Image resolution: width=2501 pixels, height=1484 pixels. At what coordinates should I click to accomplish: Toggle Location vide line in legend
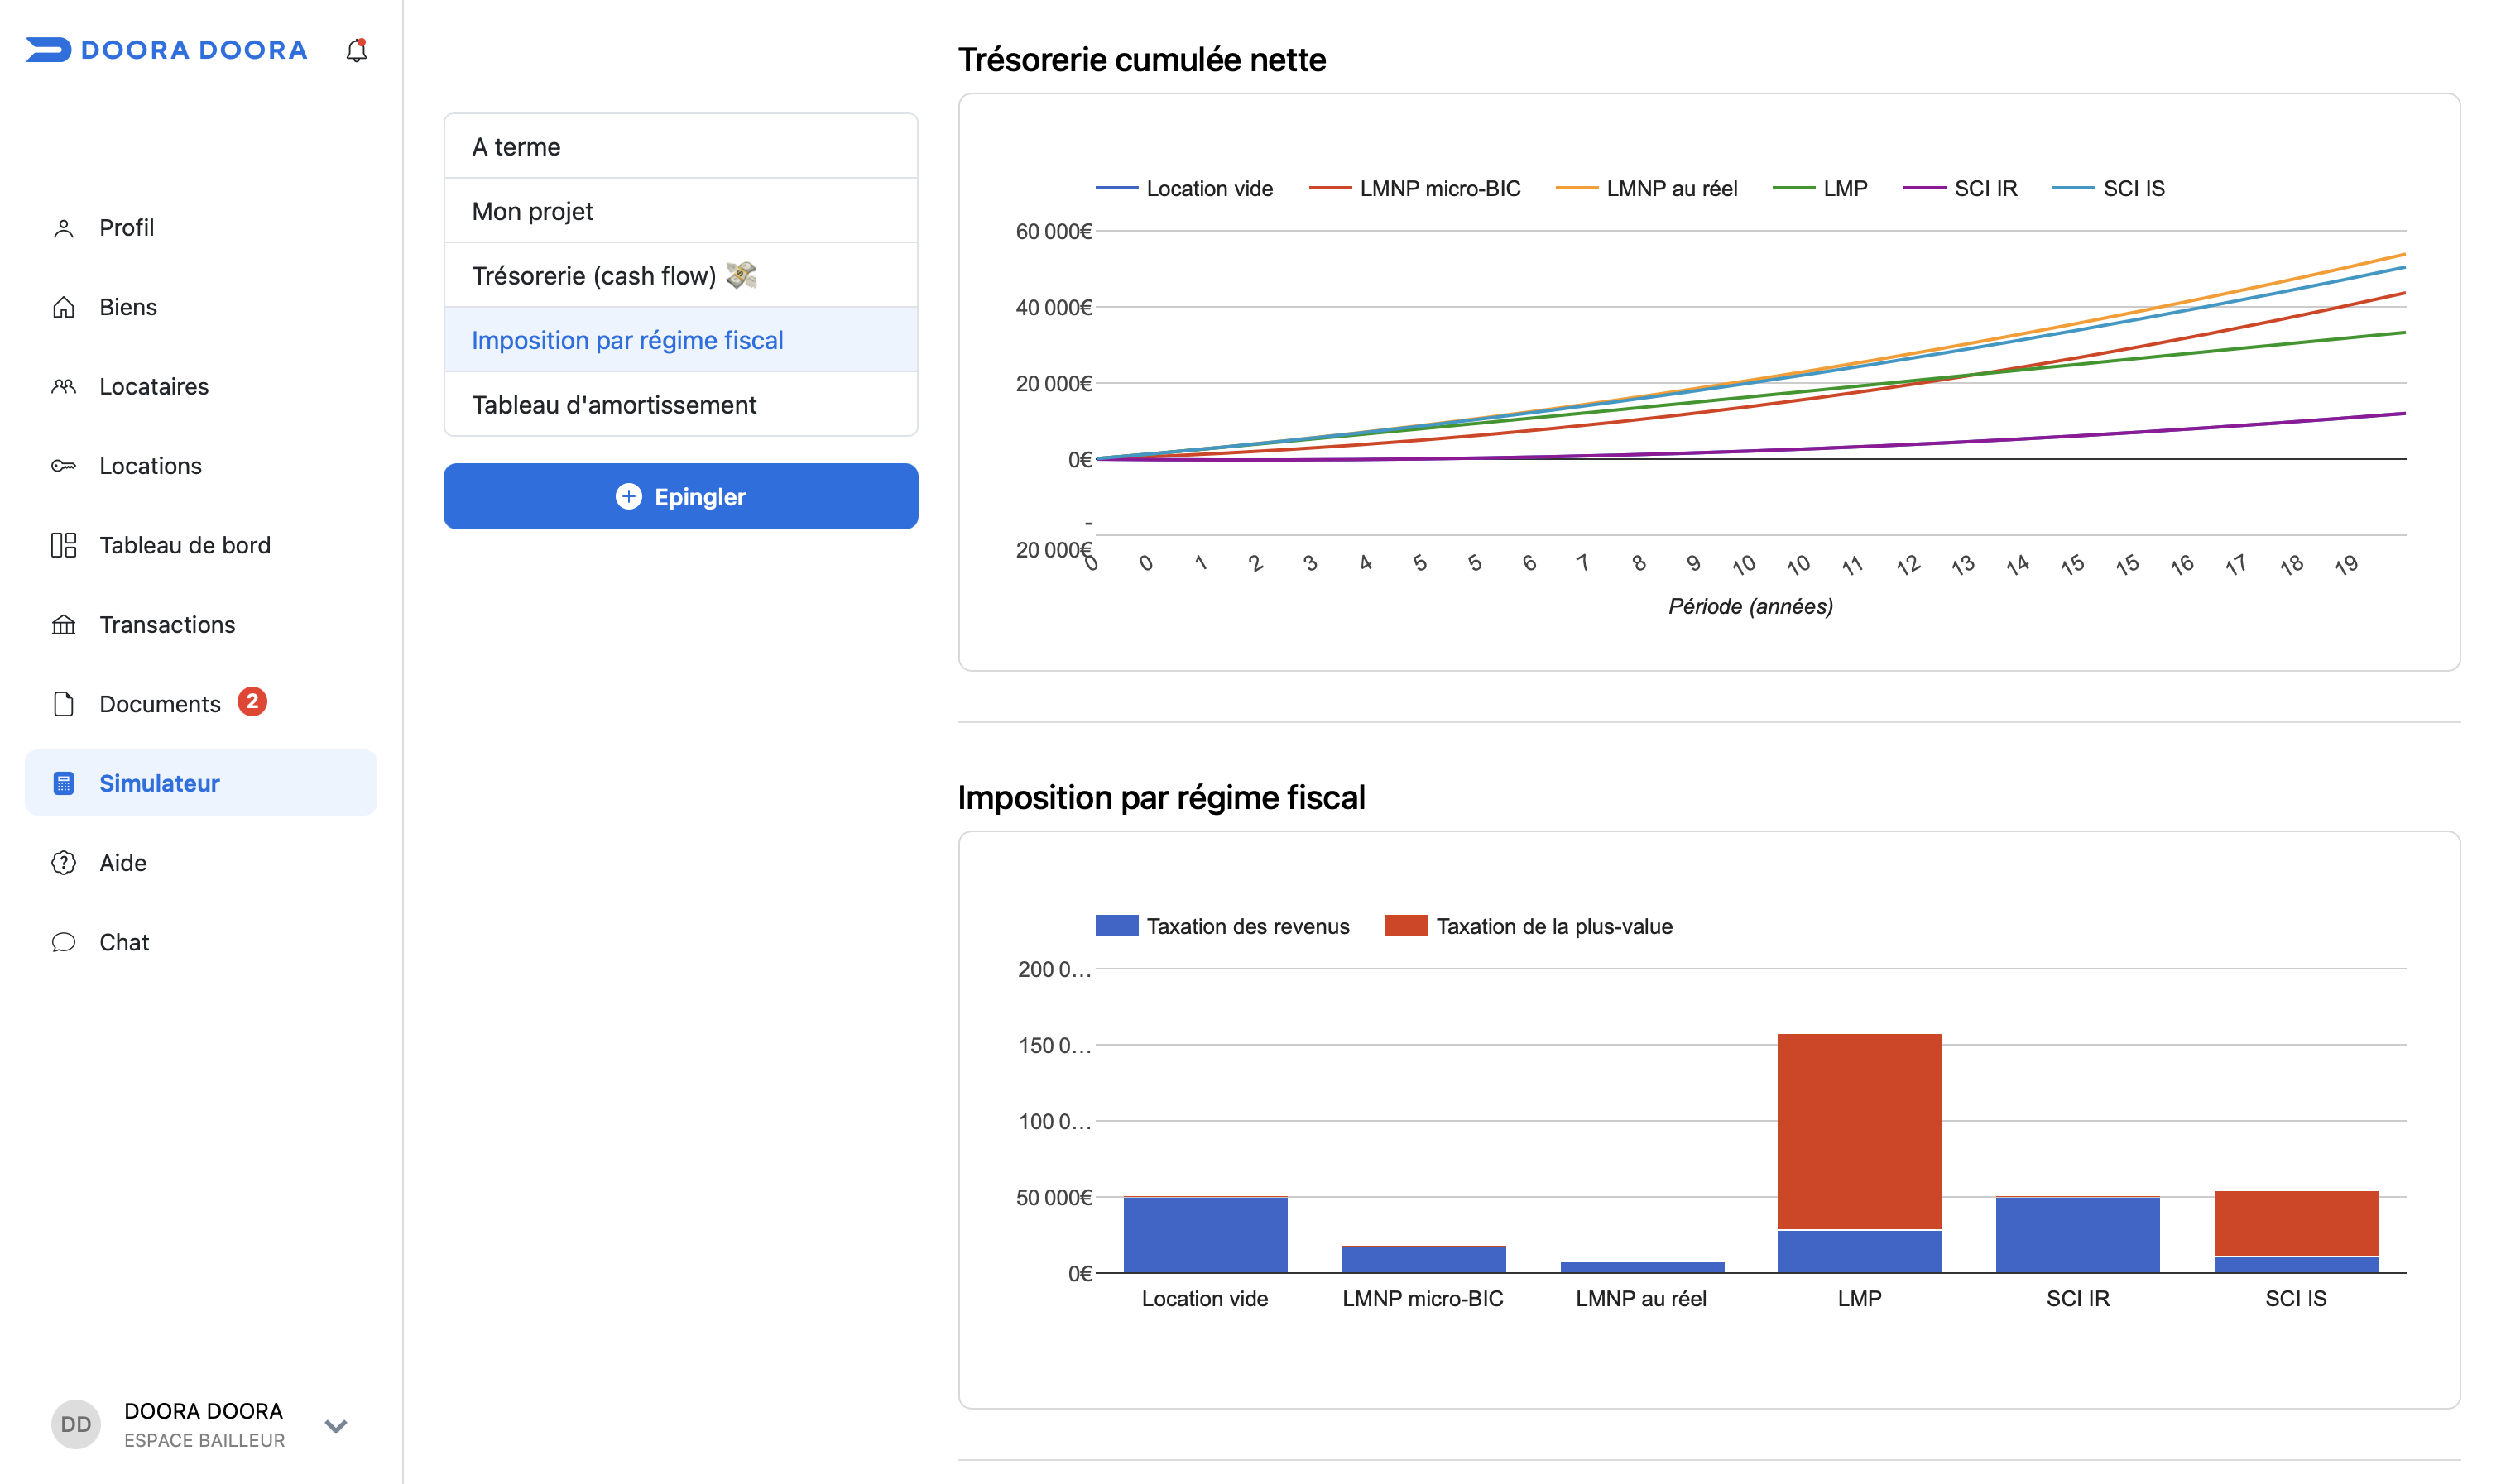(x=1184, y=188)
